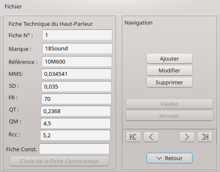Open the Fichier menu
The image size is (220, 172).
point(13,7)
